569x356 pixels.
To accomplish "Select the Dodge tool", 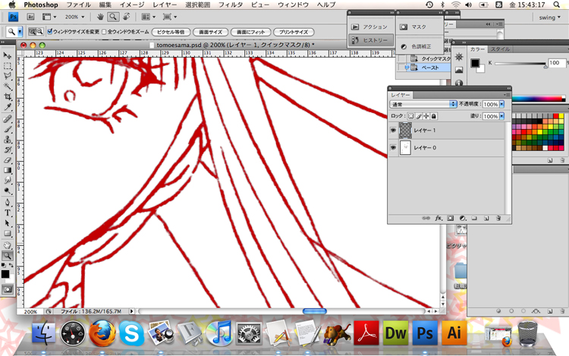I will (8, 191).
